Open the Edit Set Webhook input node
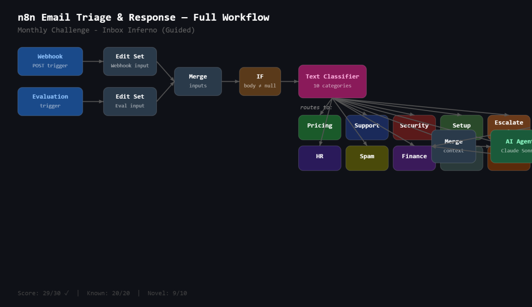Viewport: 532px width, 307px height. tap(130, 61)
